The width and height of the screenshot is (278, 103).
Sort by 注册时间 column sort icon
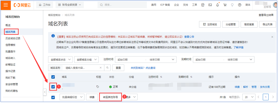click(161, 77)
